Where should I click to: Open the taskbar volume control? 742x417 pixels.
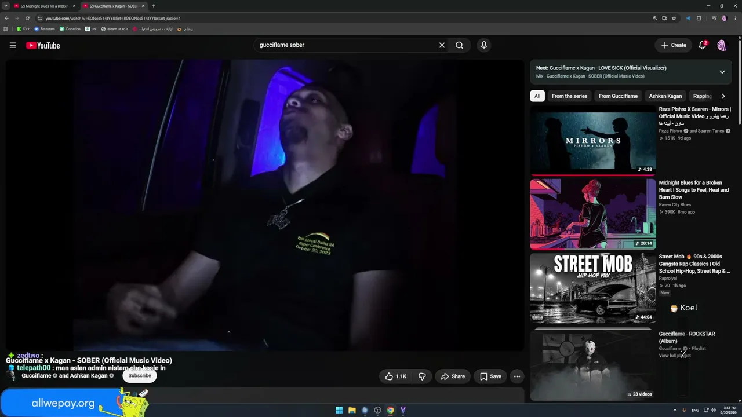pyautogui.click(x=713, y=411)
